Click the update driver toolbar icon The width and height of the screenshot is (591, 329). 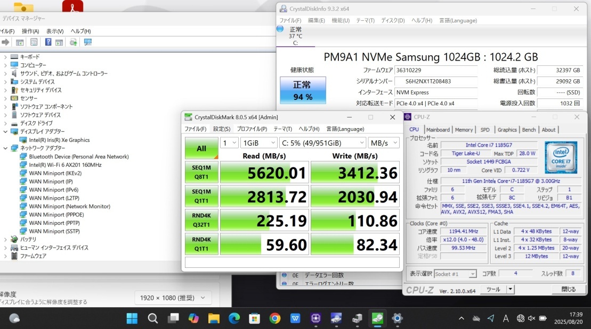pyautogui.click(x=73, y=42)
